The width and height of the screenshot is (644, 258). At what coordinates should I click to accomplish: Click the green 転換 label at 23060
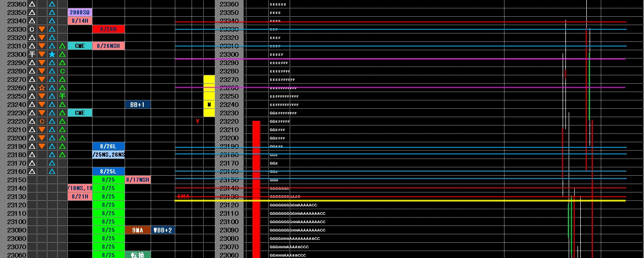click(138, 255)
